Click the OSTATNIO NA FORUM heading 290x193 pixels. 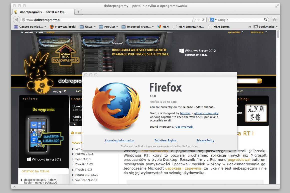click(35, 171)
